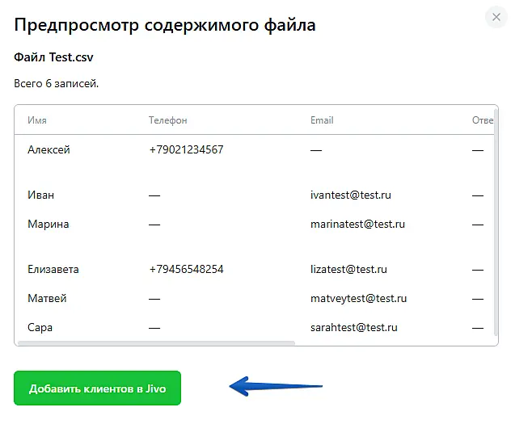Select the Email column header
The height and width of the screenshot is (424, 515).
pyautogui.click(x=322, y=120)
